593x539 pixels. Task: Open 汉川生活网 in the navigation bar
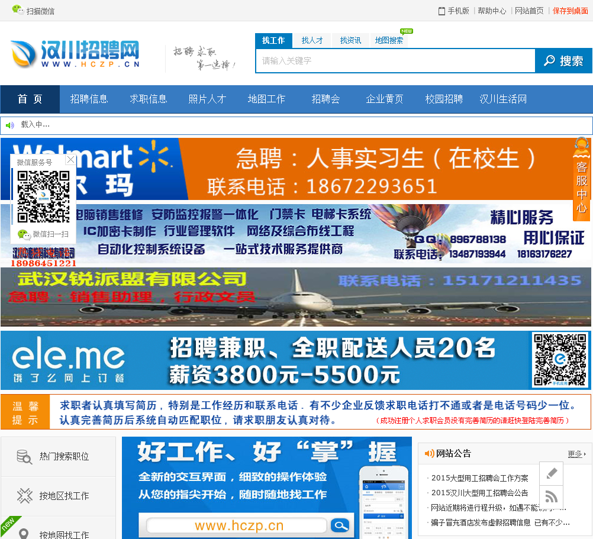(x=503, y=99)
